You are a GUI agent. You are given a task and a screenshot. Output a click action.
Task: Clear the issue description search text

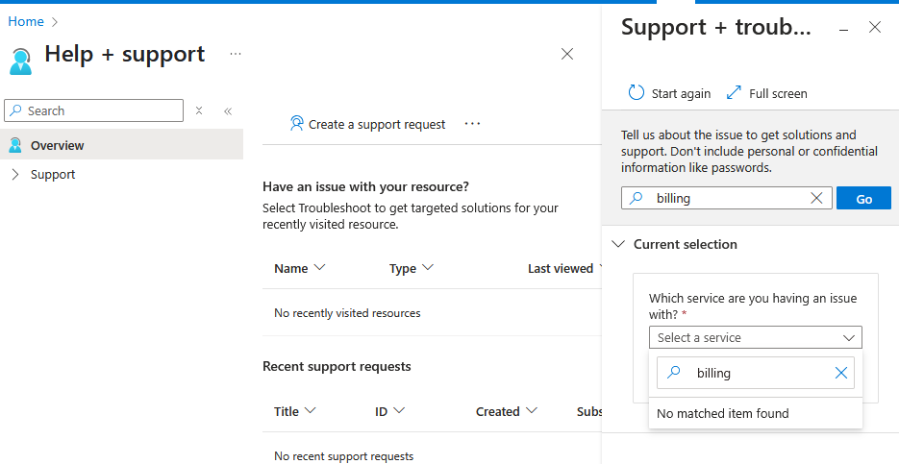[816, 198]
